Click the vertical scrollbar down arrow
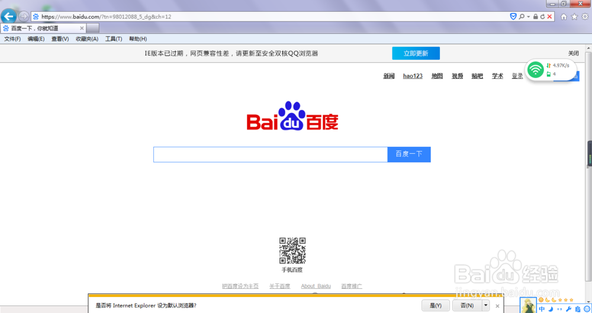This screenshot has width=592, height=313. tap(588, 302)
